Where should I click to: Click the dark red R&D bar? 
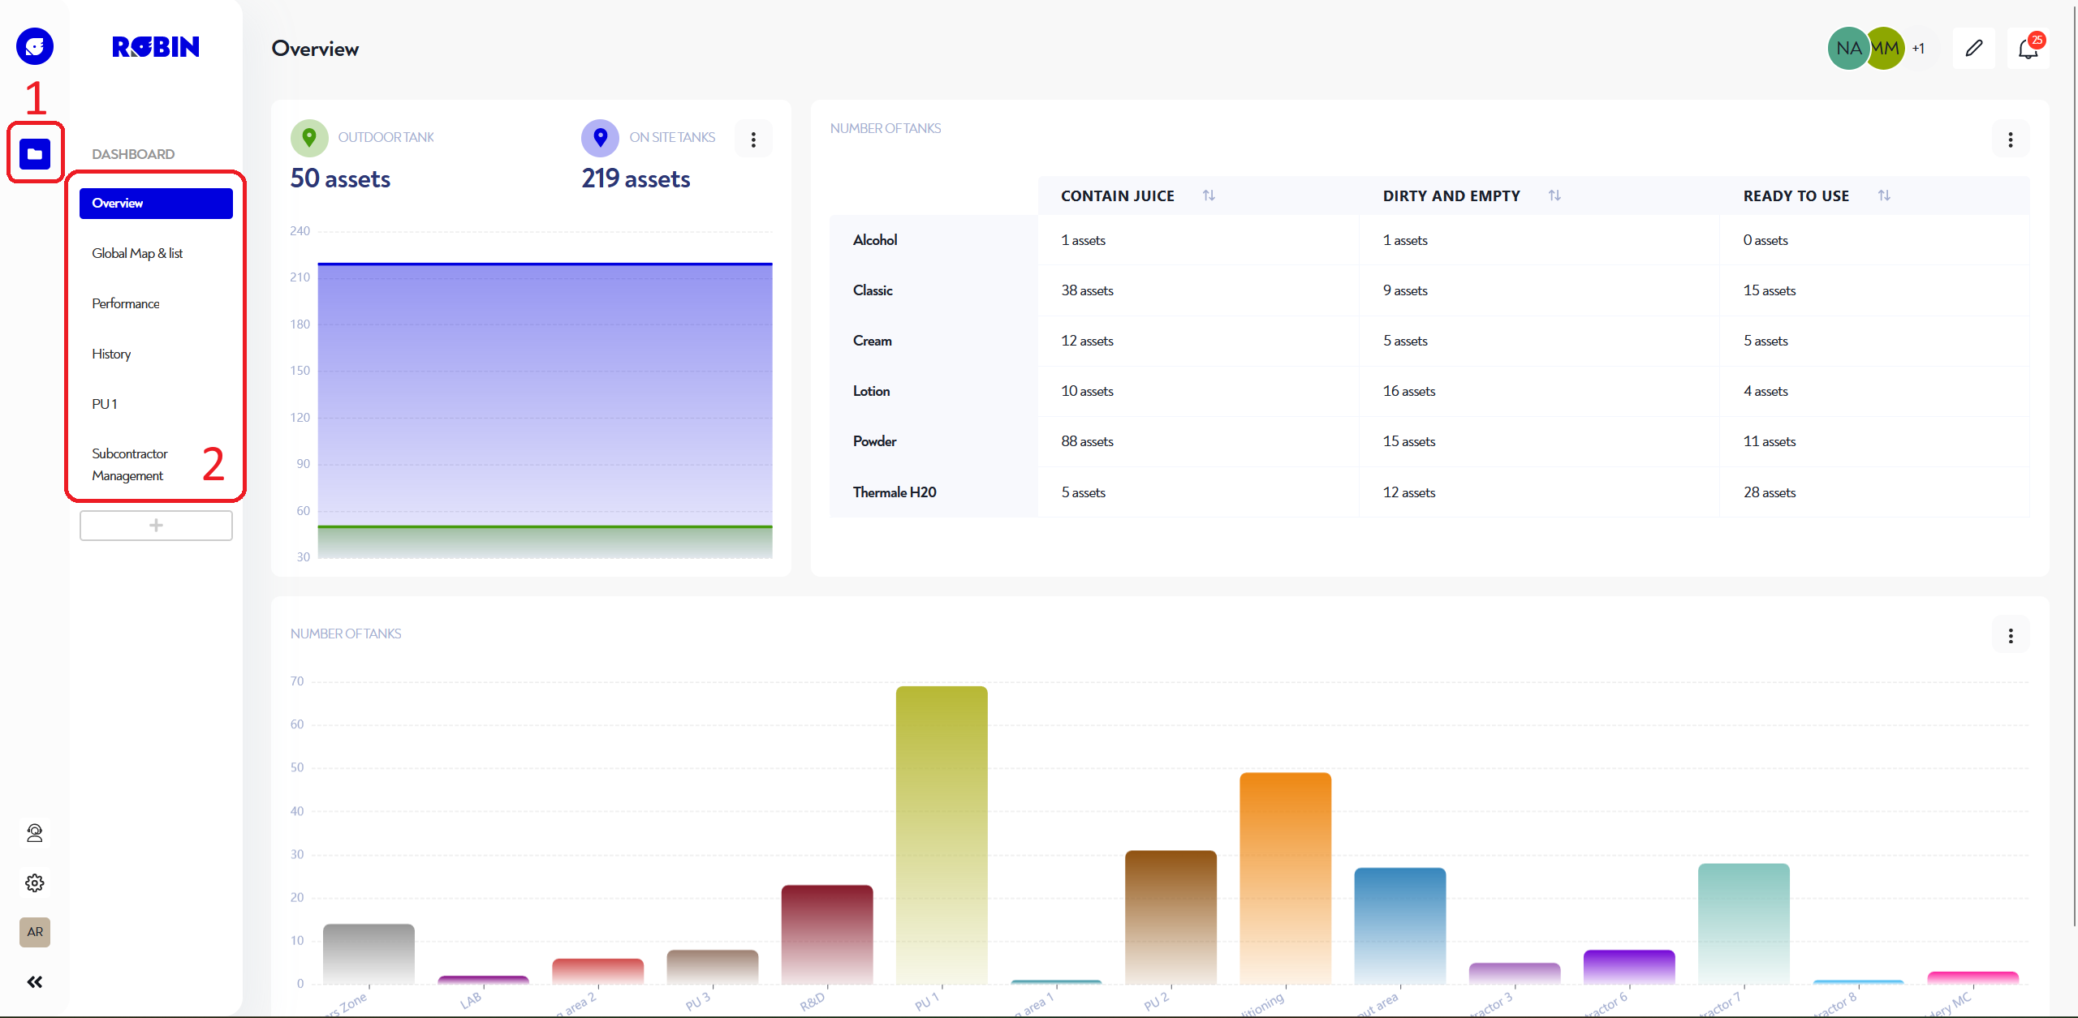pos(827,934)
